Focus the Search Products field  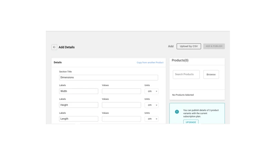(186, 74)
